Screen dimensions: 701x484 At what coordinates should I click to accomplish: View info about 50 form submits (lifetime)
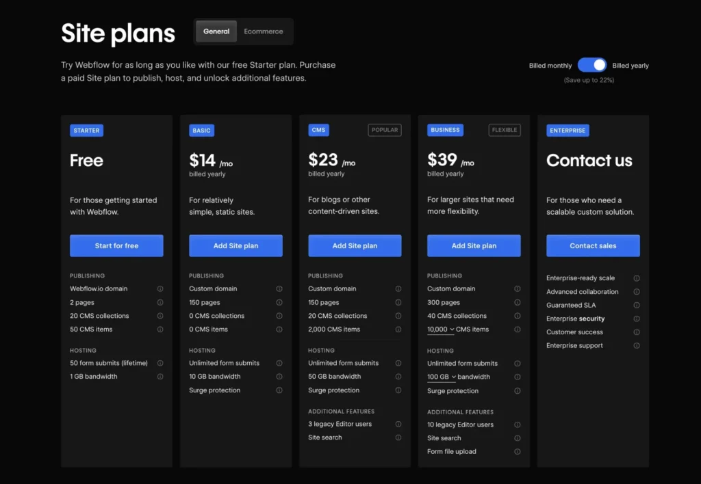161,363
